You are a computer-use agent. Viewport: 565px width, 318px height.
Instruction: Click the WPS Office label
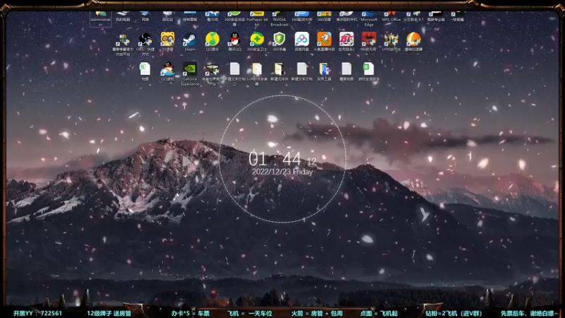[x=391, y=20]
